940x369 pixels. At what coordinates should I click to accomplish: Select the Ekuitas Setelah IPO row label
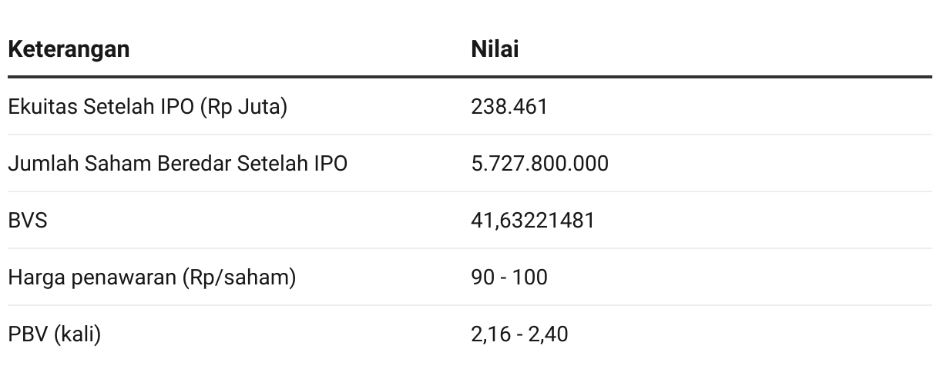[147, 107]
